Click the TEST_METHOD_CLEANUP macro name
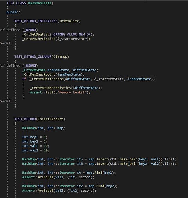The height and width of the screenshot is (198, 188). click(33, 56)
